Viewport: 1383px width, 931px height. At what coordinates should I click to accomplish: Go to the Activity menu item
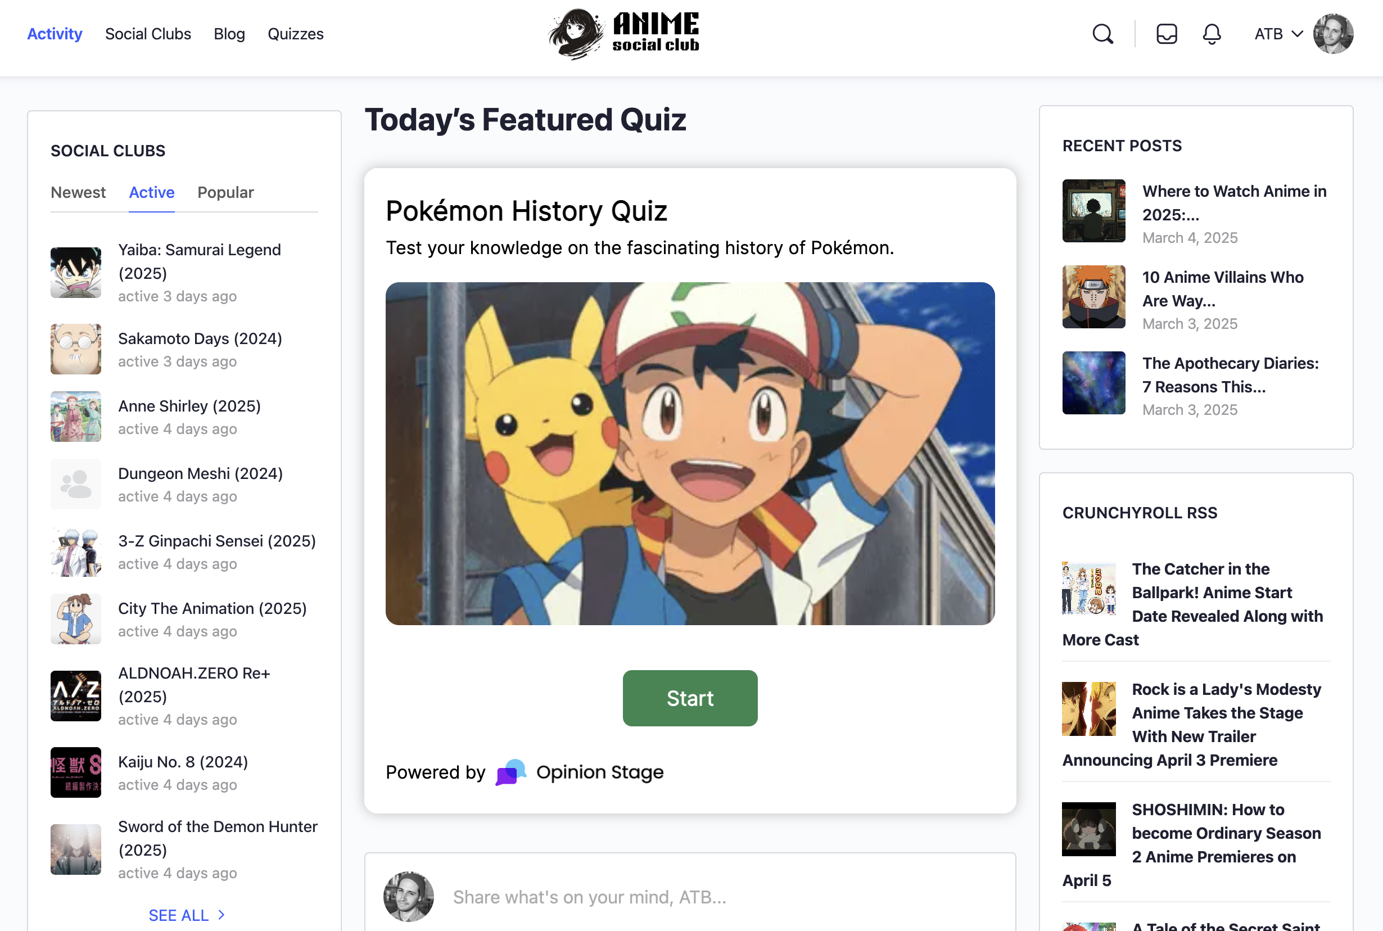coord(55,34)
